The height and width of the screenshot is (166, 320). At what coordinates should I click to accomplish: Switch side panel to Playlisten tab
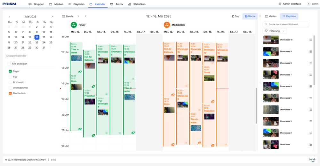tap(289, 16)
